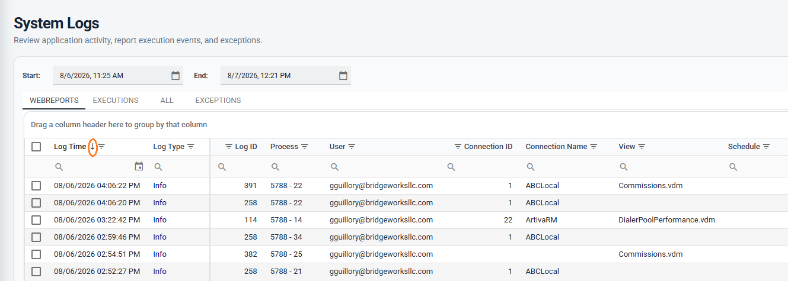Open the User column filter menu
Image resolution: width=788 pixels, height=281 pixels.
352,147
